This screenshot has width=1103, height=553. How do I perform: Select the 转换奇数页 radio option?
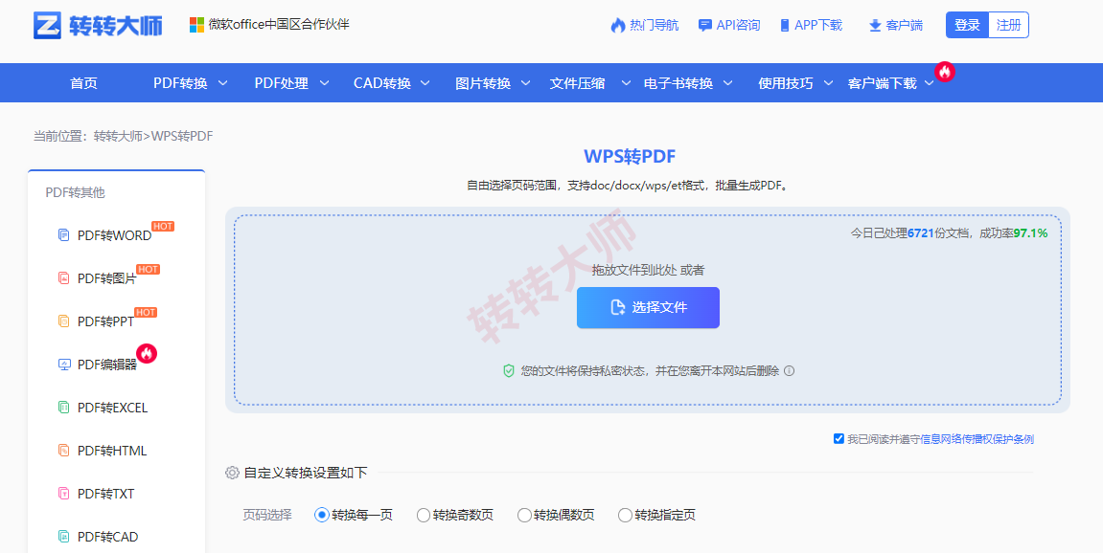[x=424, y=515]
